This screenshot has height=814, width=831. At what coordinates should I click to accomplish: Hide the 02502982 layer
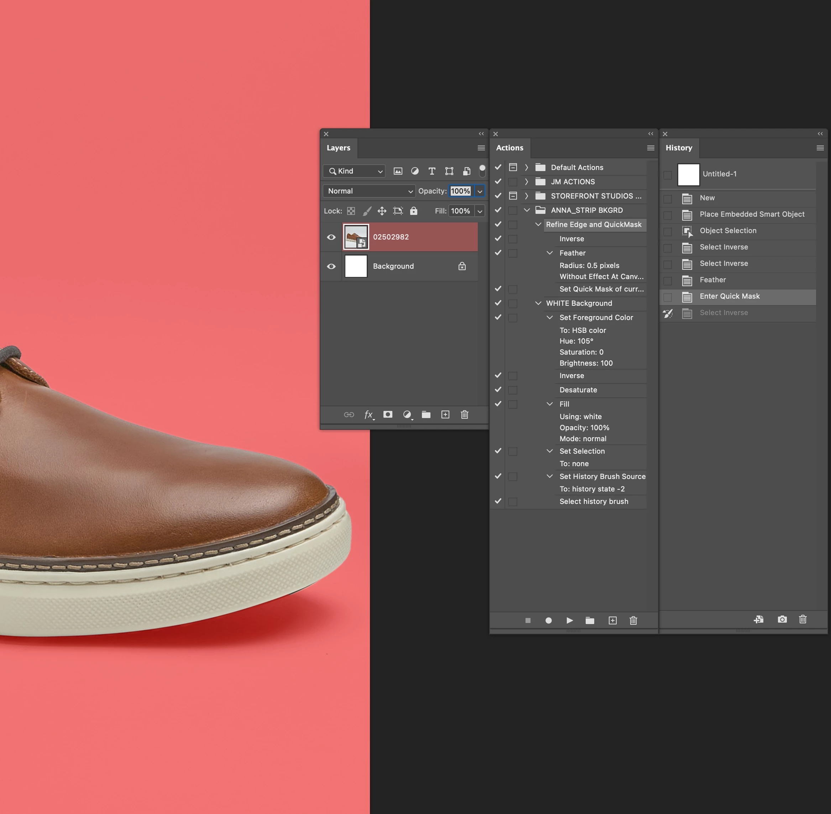[x=331, y=237]
